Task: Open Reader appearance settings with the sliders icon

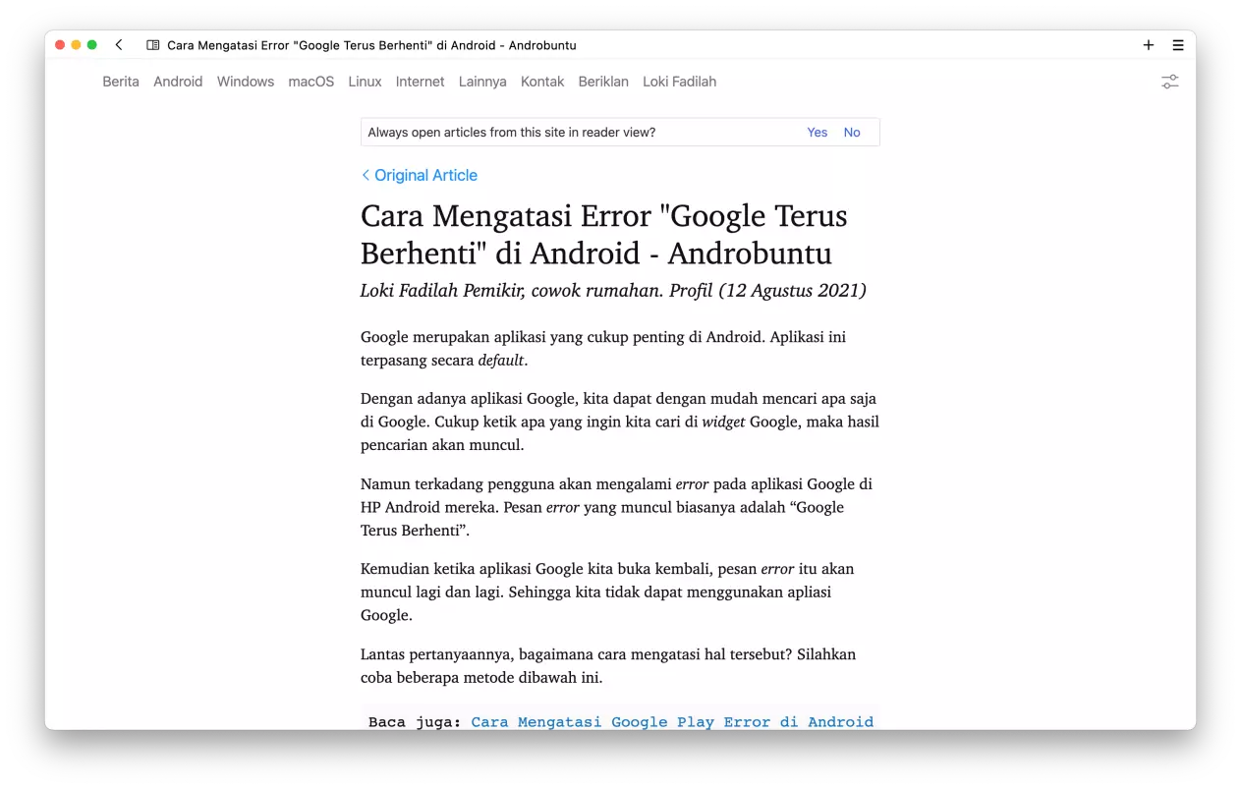Action: (1169, 83)
